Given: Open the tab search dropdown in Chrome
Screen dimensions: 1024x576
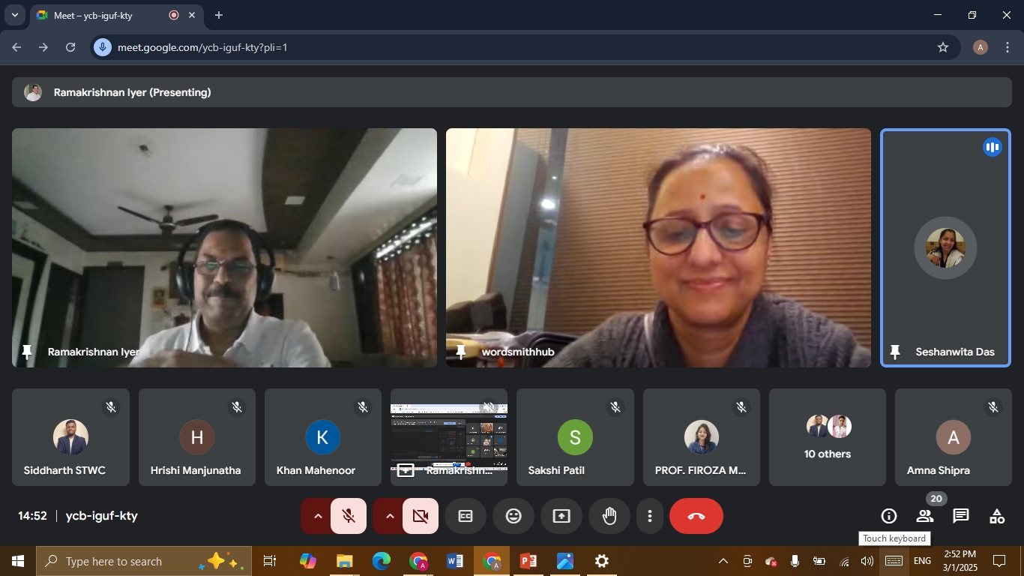Looking at the screenshot, I should [14, 15].
